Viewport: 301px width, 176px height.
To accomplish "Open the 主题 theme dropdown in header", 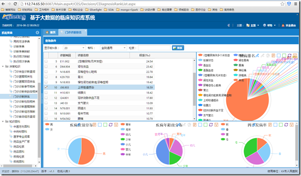I will (252, 25).
